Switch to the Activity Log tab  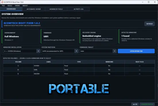[x=79, y=9]
